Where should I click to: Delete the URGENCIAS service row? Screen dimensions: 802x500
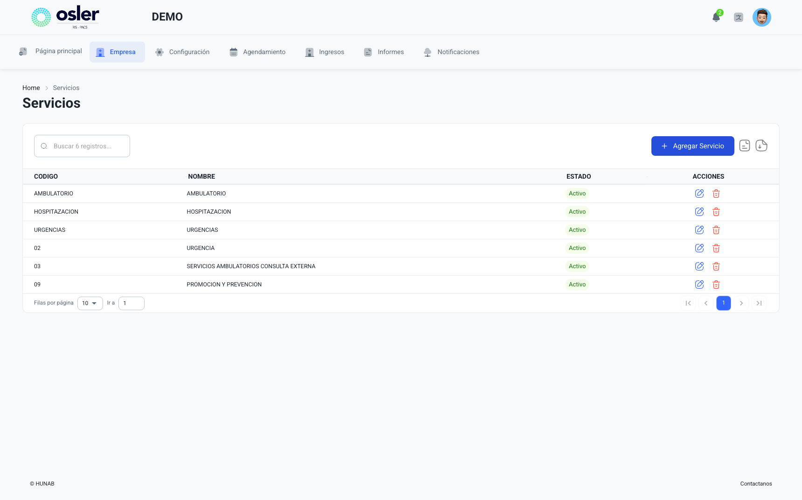(x=716, y=230)
